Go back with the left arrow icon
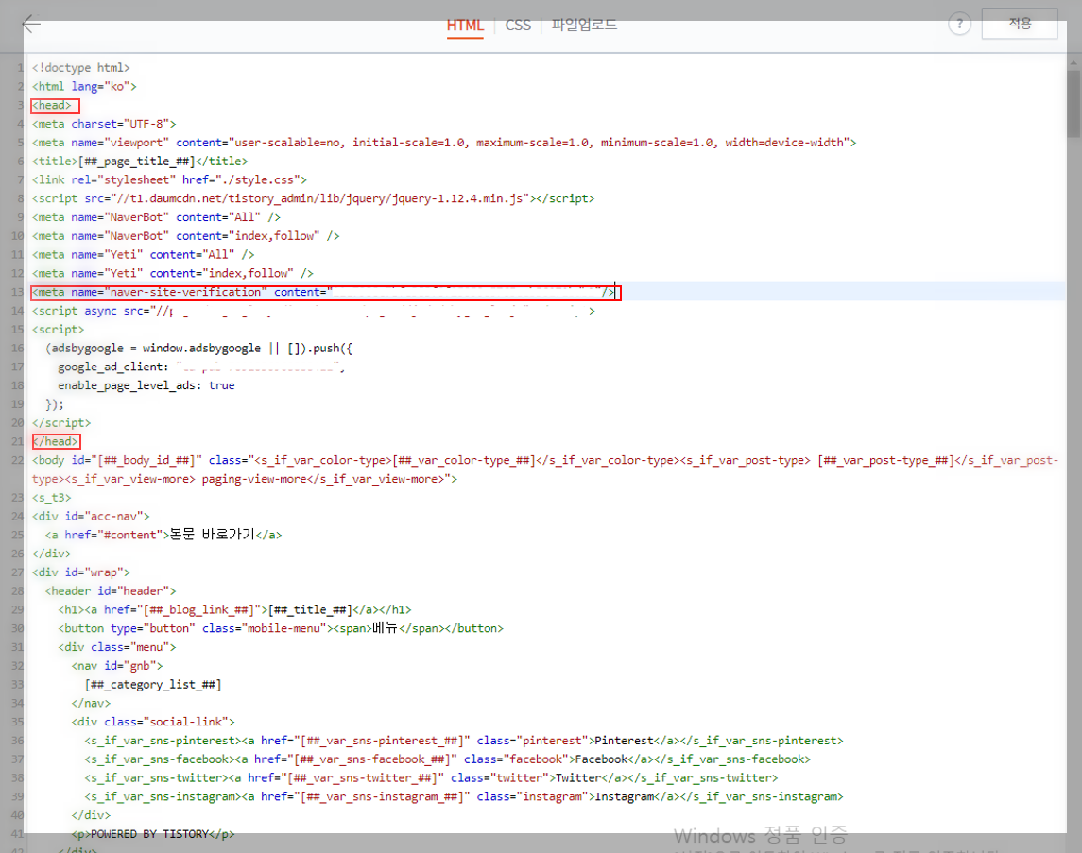1082x853 pixels. (32, 25)
